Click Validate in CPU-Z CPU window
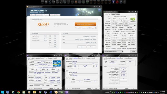 tap(51, 89)
